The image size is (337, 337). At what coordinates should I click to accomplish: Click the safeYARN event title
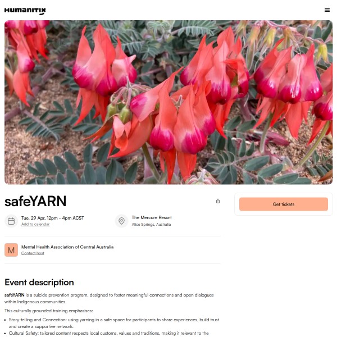(35, 202)
